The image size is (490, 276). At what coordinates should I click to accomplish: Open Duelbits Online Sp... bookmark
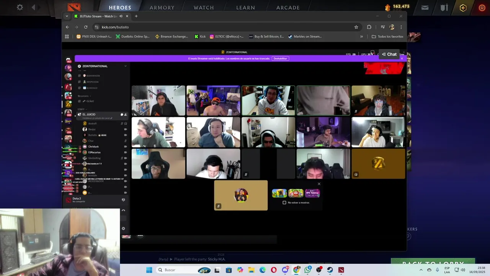coord(133,36)
